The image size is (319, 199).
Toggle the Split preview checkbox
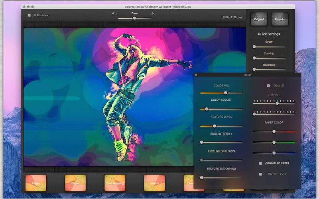[29, 15]
